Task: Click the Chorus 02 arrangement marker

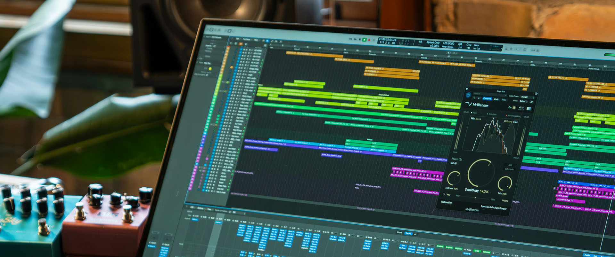Action: tap(478, 61)
